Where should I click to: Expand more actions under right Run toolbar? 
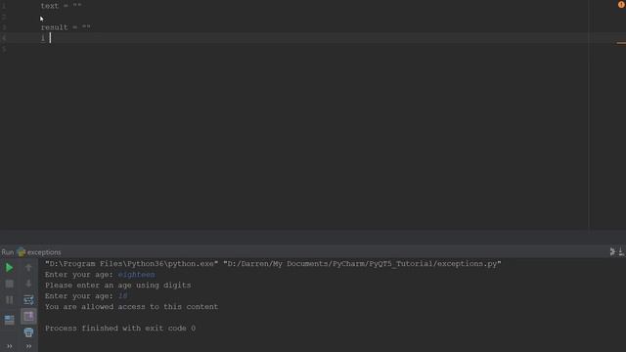point(28,346)
